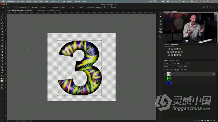Add a Brightness/Contrast adjustment

point(169,49)
